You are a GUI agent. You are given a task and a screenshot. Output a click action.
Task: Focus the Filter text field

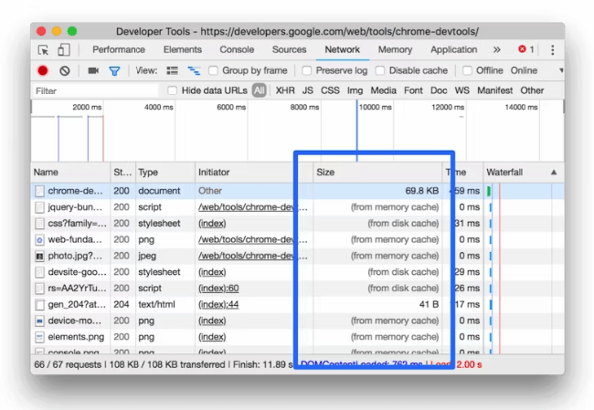95,91
